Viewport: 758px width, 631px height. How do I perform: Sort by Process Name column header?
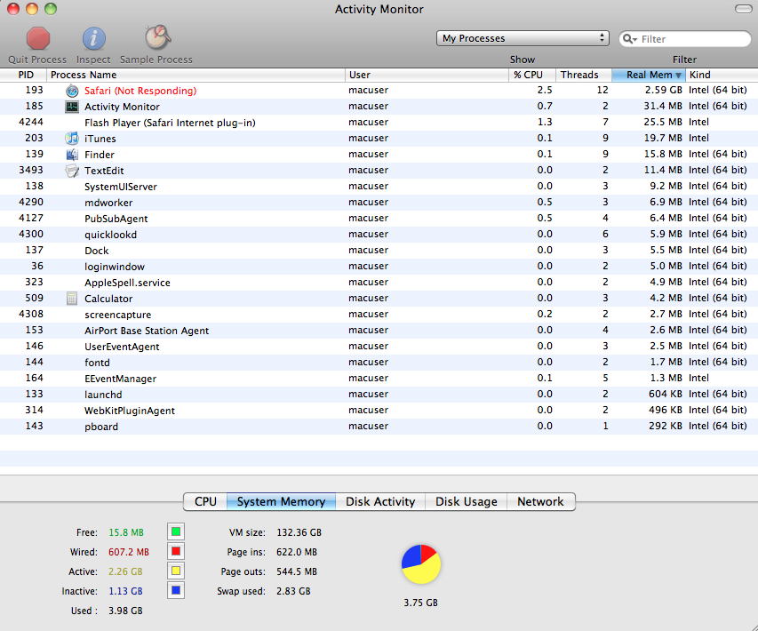(x=195, y=75)
